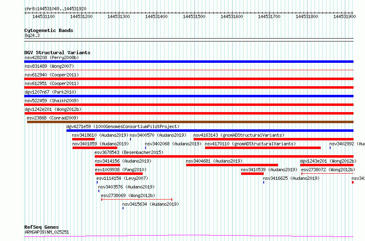Click ruler position 144531200
Image resolution: width=365 pixels, height=241 pixels.
click(81, 16)
